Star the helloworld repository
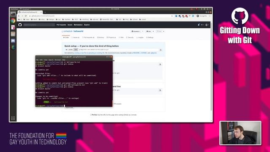Screen dimensions: 270x152 (148, 31)
